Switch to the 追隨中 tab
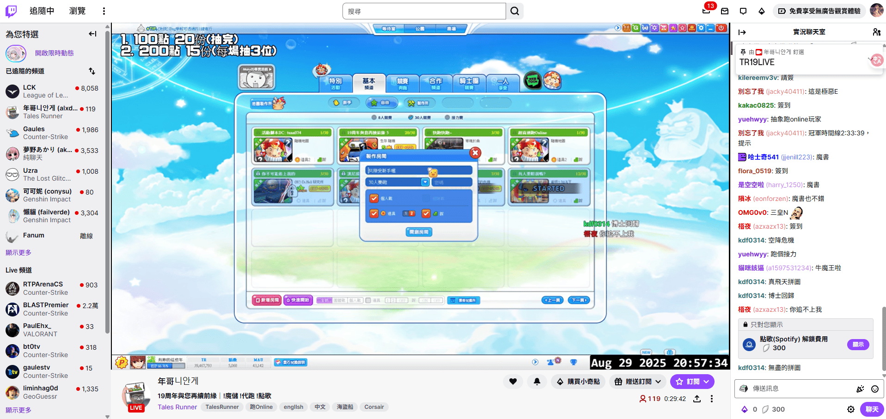 [x=42, y=11]
